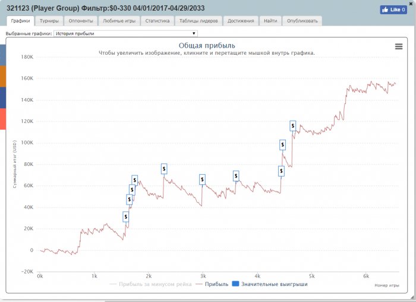
Task: Click the 160K y-axis label
Action: pyautogui.click(x=27, y=78)
